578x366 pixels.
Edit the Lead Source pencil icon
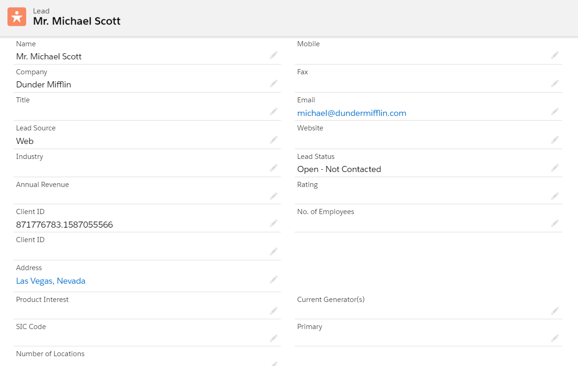click(274, 139)
